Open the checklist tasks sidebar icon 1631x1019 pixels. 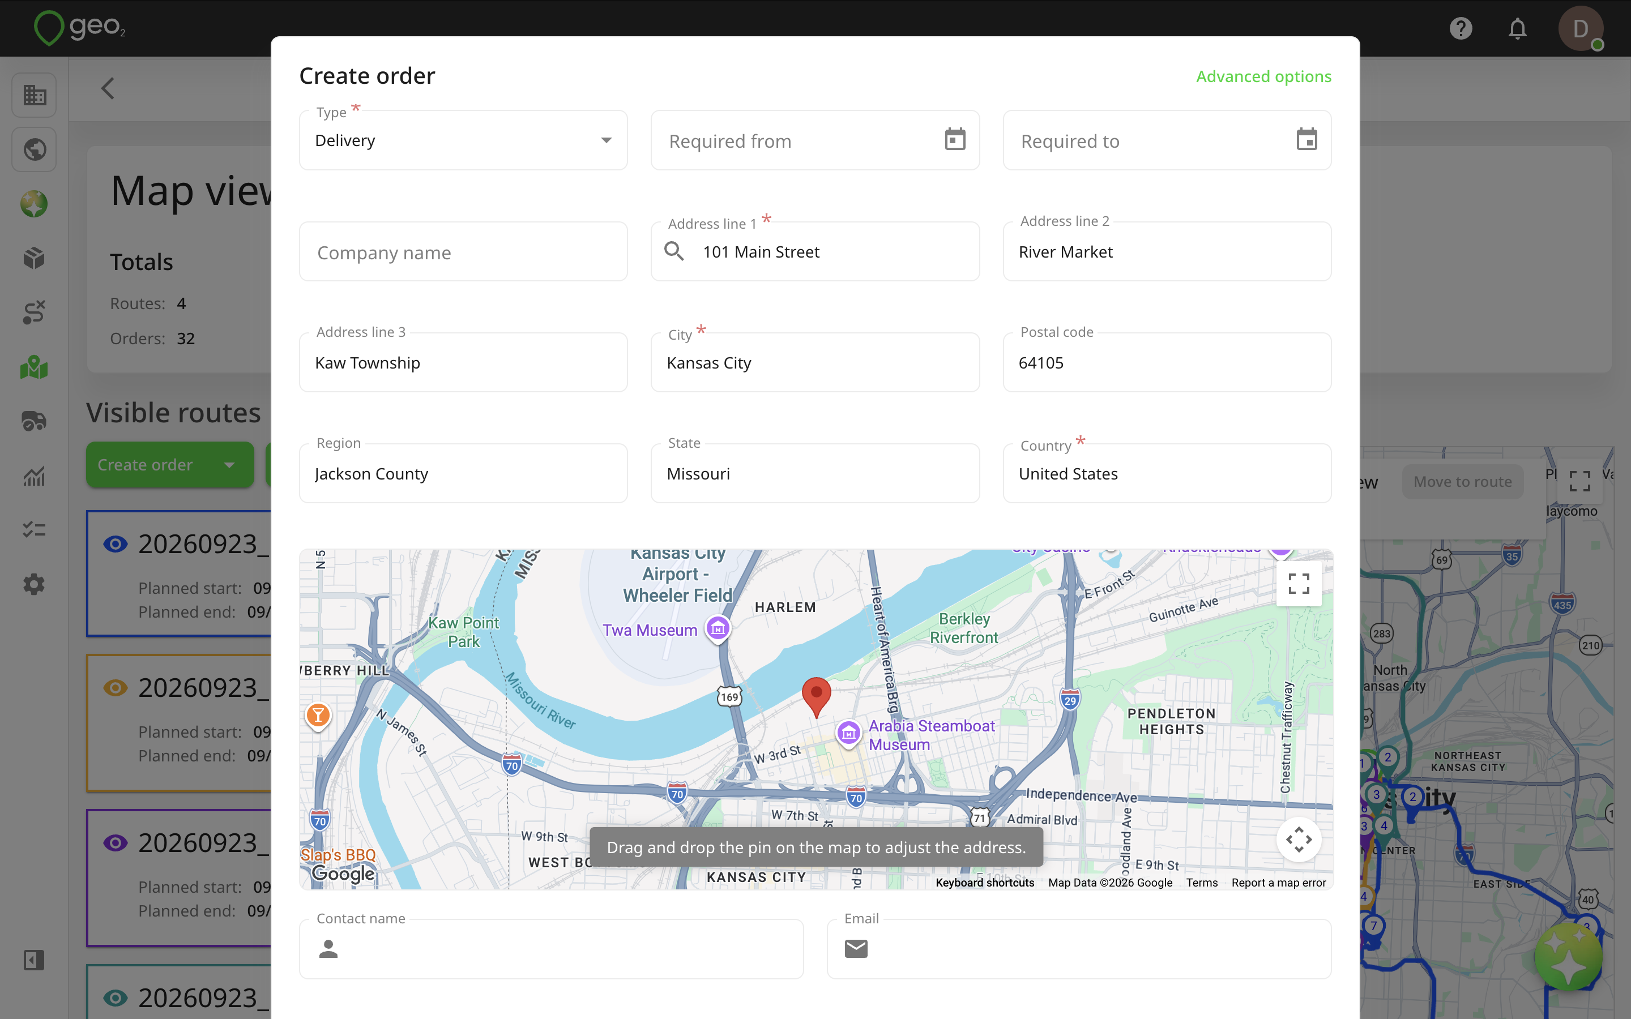pyautogui.click(x=35, y=530)
